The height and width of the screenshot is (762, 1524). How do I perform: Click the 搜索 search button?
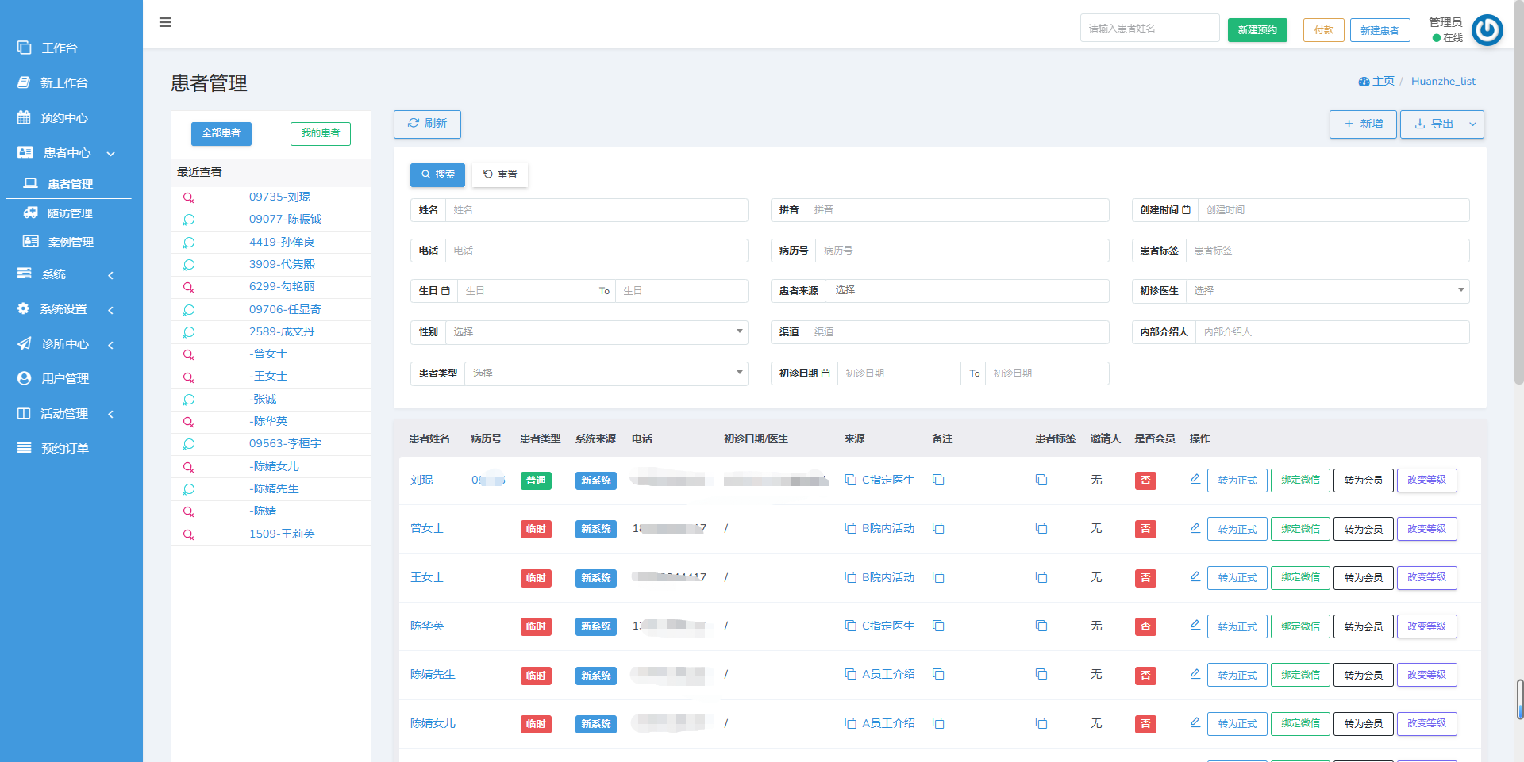point(437,174)
